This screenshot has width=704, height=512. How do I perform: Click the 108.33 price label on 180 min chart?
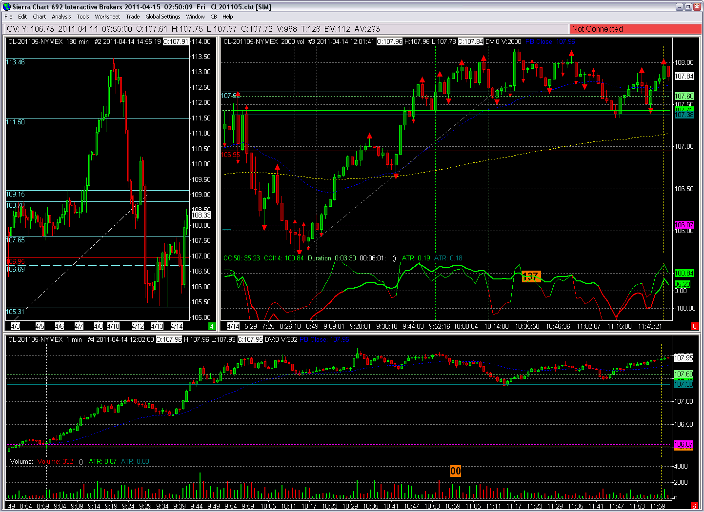[x=201, y=215]
